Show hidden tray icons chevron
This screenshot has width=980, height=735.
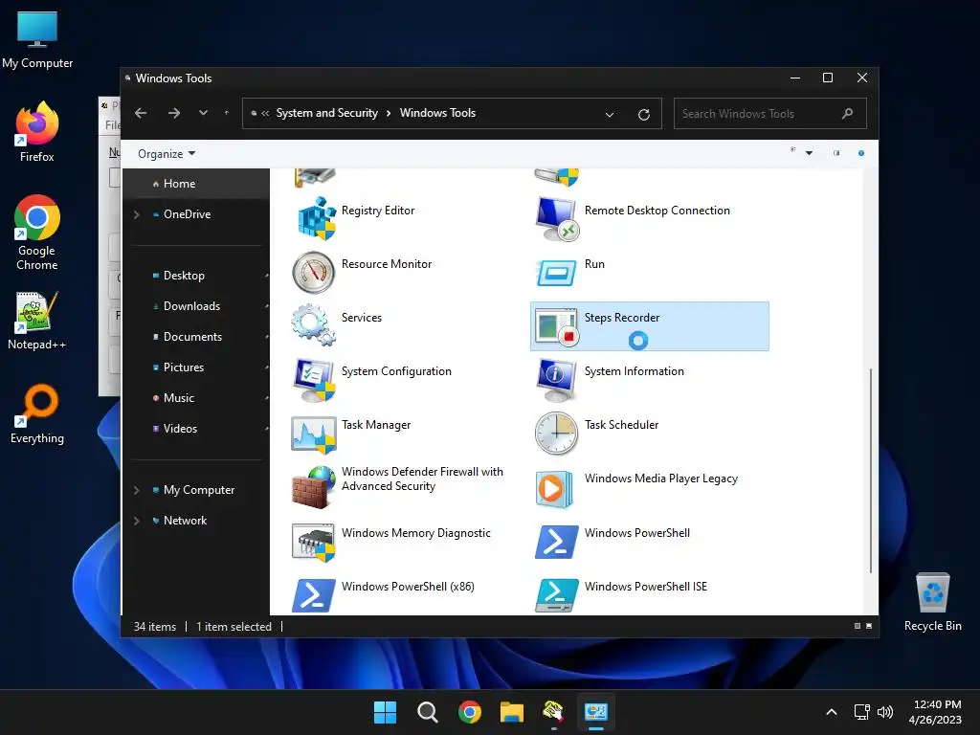tap(832, 712)
